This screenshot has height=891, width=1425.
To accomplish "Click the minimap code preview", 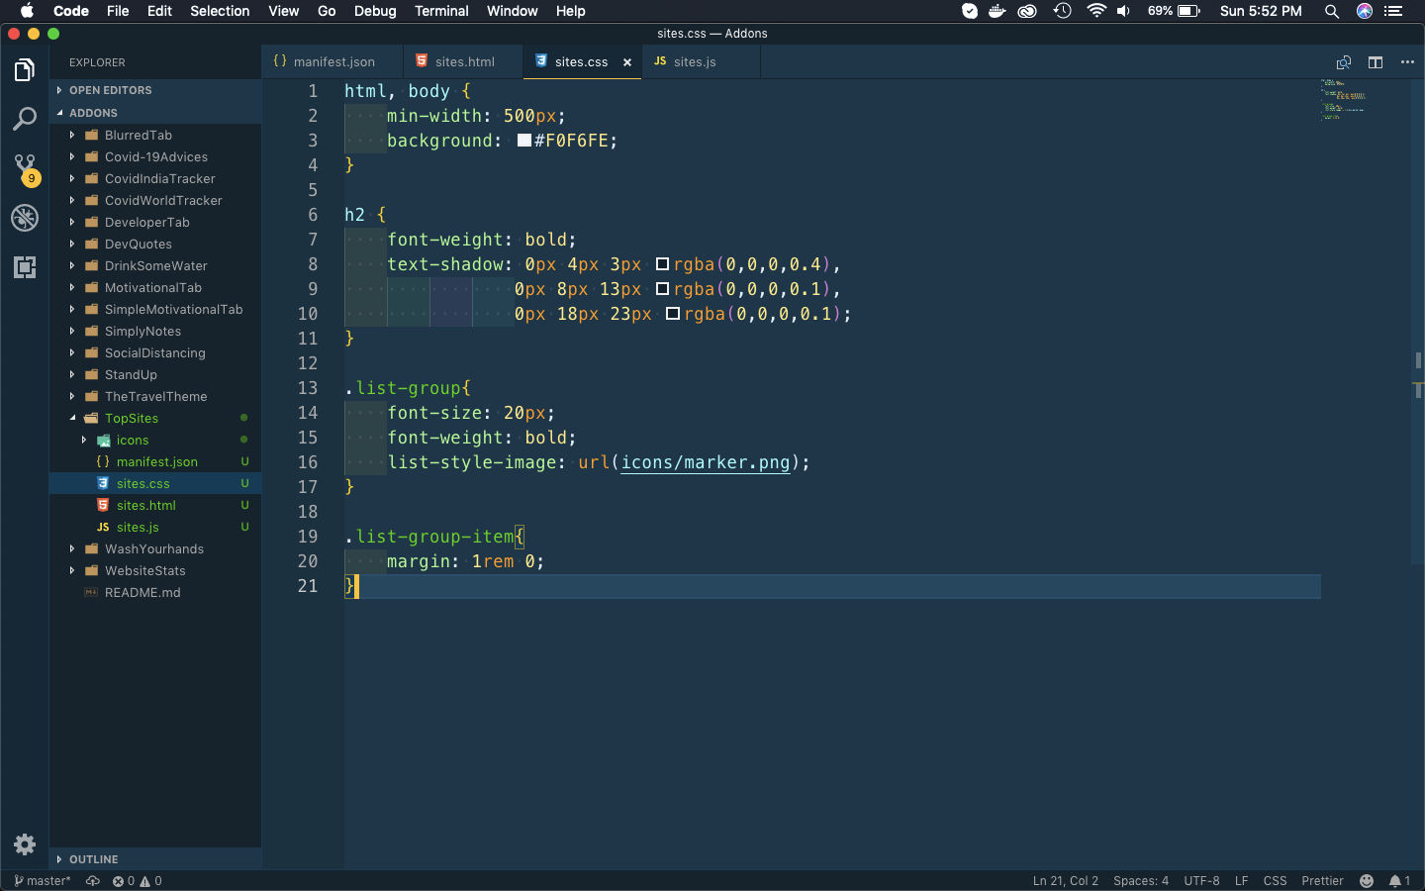I will [x=1343, y=100].
